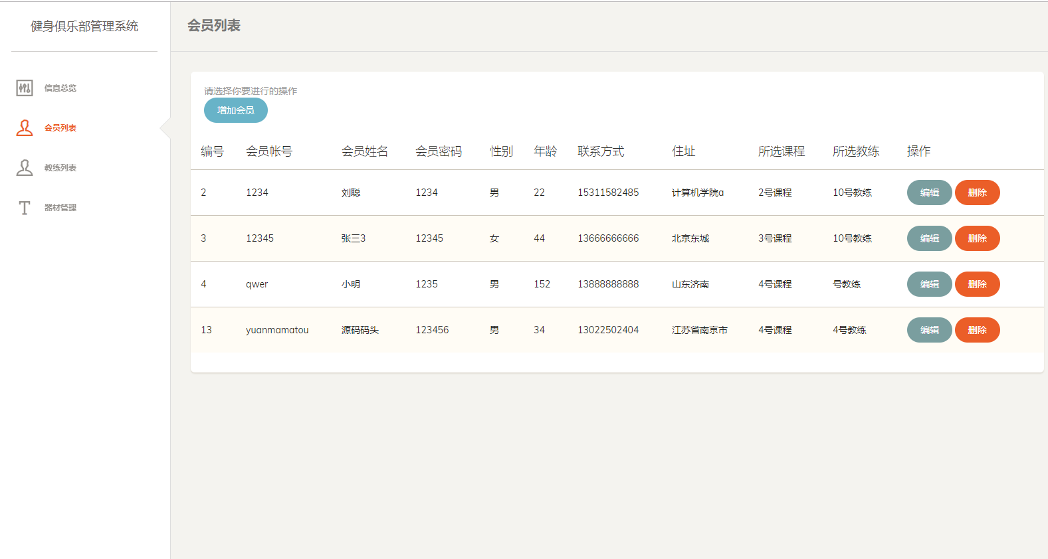Remove member 小明 with delete button
The image size is (1048, 559).
click(x=977, y=284)
